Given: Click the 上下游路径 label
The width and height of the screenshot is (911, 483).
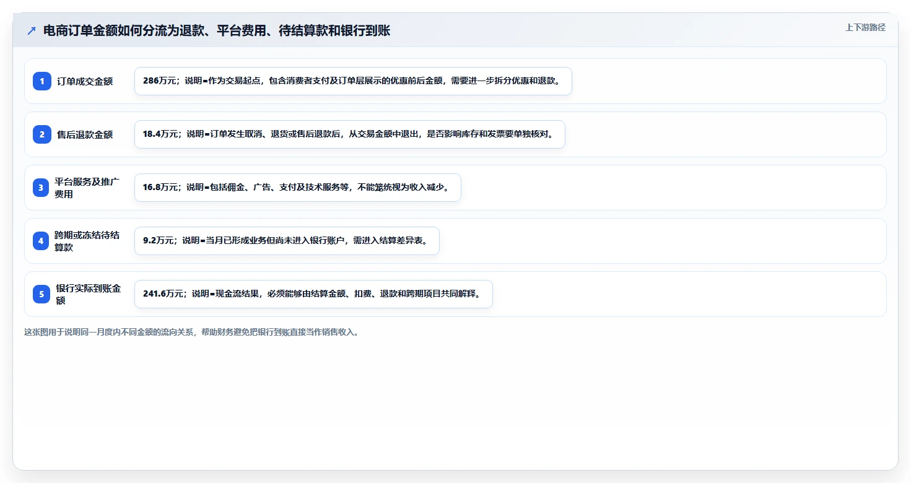Looking at the screenshot, I should [x=865, y=27].
